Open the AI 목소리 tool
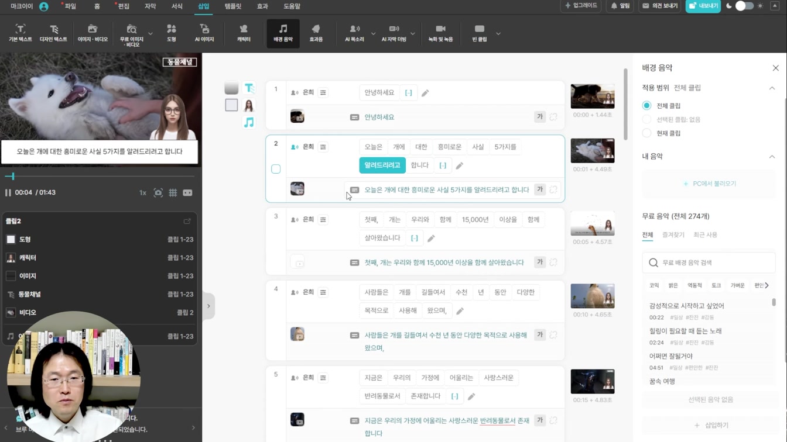The width and height of the screenshot is (787, 442). tap(354, 33)
